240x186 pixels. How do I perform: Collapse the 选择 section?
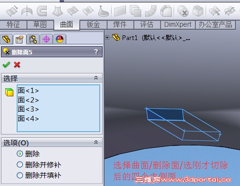pos(96,78)
